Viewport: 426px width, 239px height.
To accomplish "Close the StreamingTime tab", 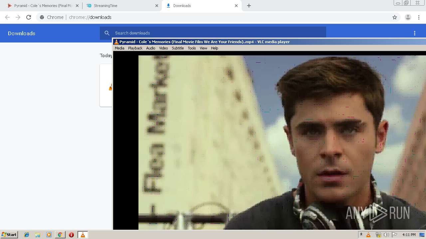I will (157, 6).
